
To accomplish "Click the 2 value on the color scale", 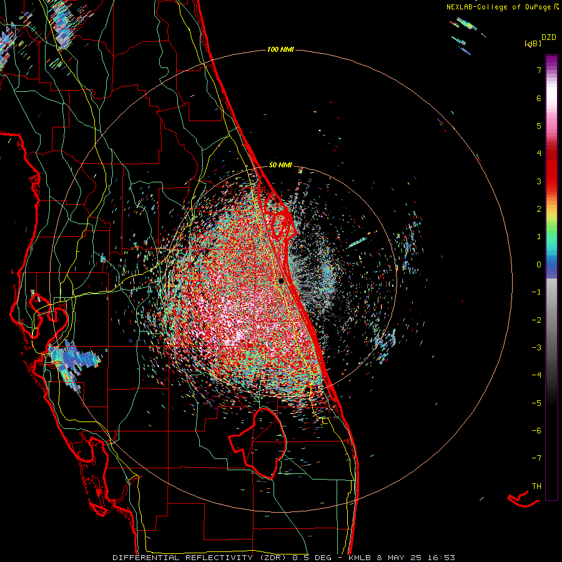I will point(539,209).
